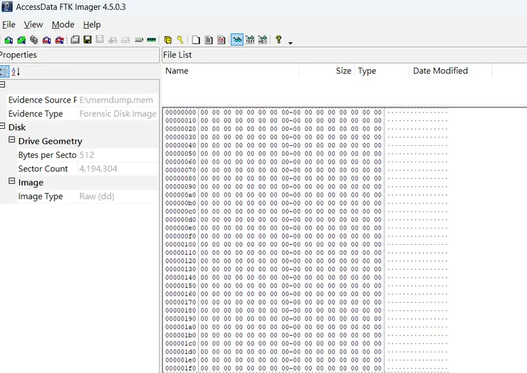The image size is (527, 373).
Task: Click the Capture Memory toolbar icon
Action: (x=151, y=40)
